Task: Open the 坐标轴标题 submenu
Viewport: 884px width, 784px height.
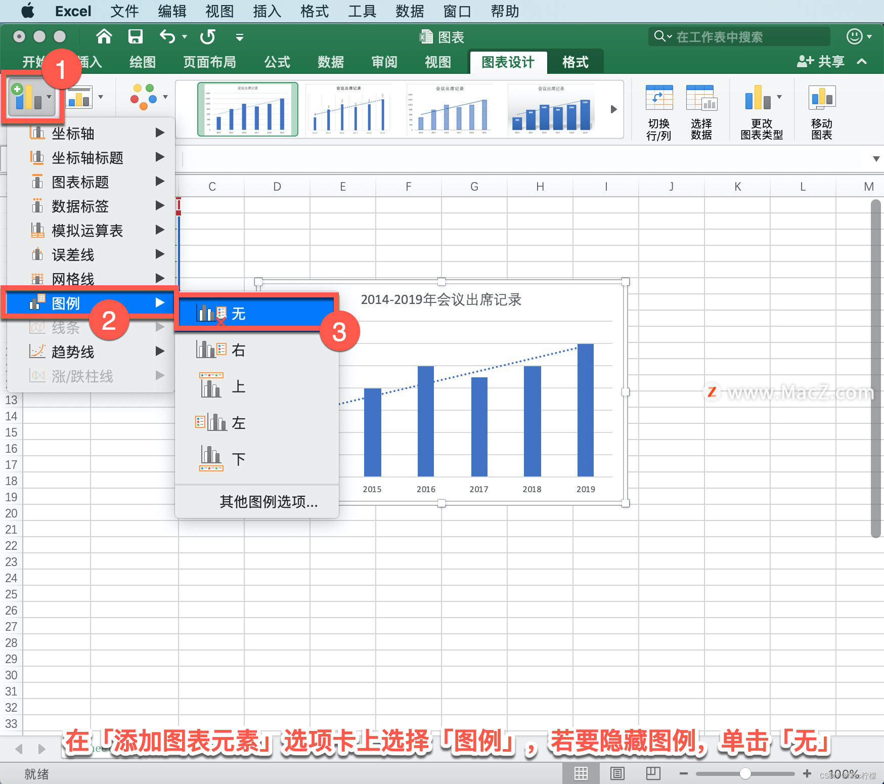Action: point(91,158)
